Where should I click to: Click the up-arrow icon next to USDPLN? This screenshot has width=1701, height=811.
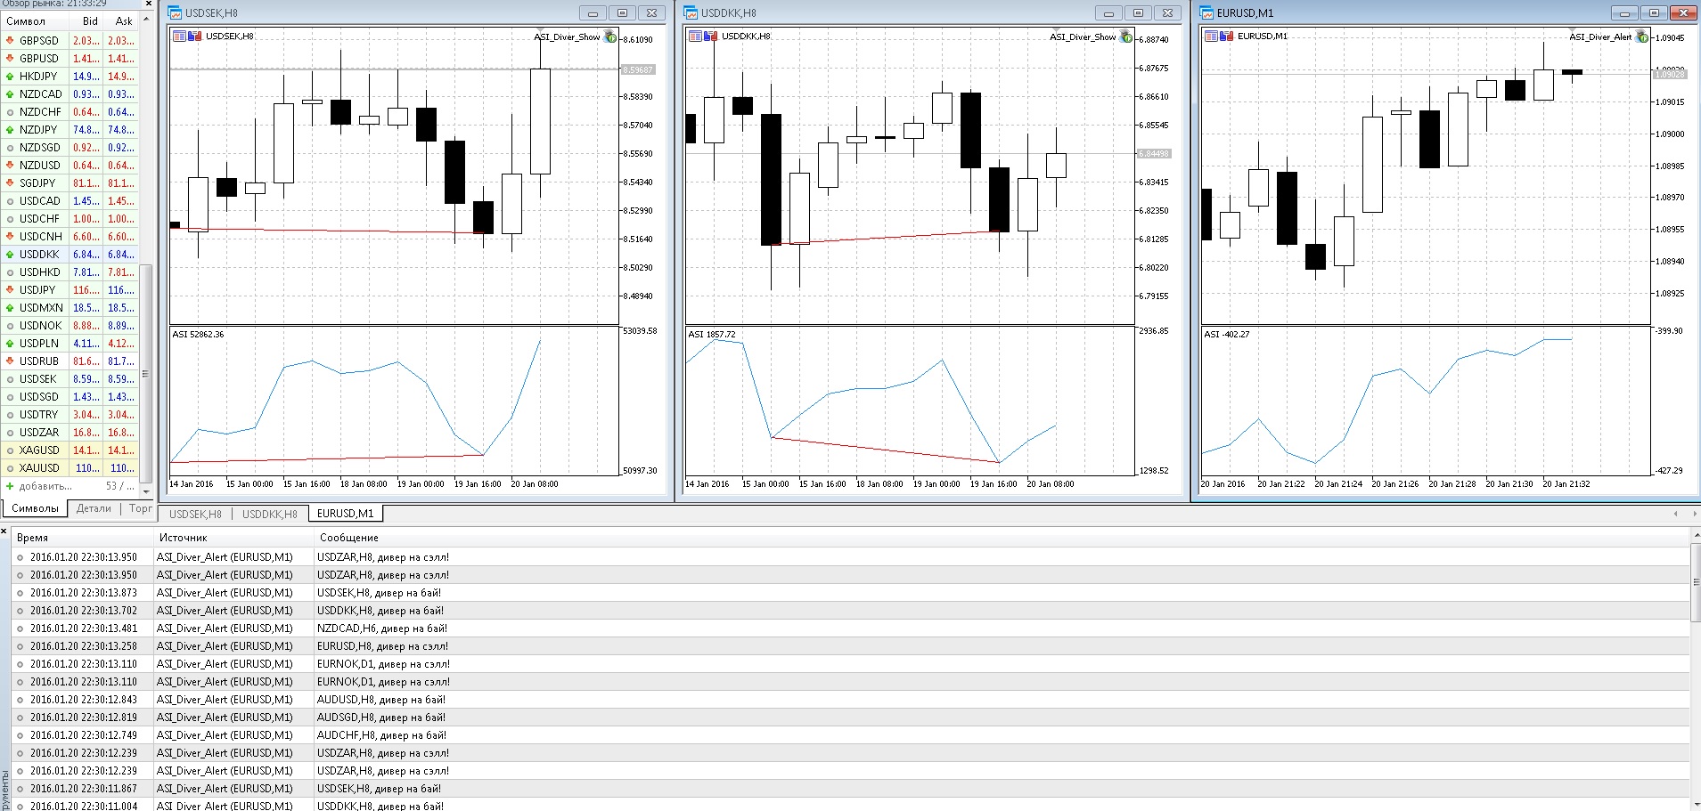10,344
